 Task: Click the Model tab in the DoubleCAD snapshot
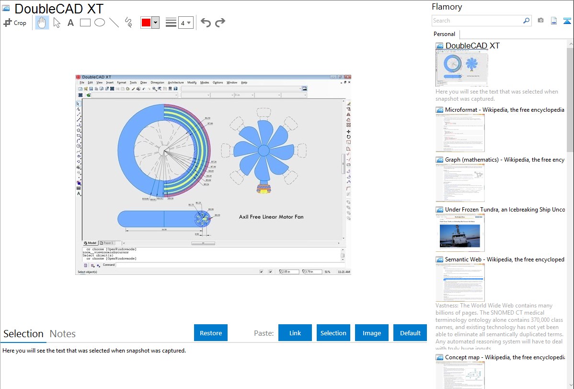90,243
